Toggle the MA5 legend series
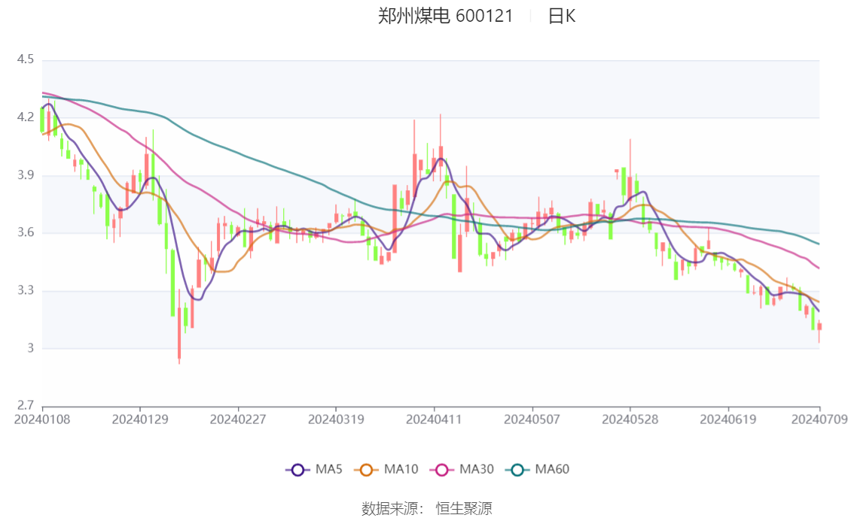The image size is (854, 518). (x=314, y=469)
